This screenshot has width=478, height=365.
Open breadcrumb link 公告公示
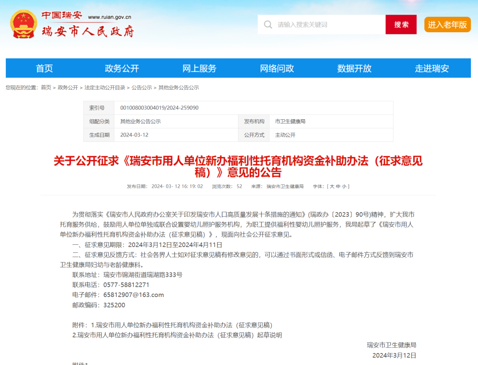[x=141, y=87]
